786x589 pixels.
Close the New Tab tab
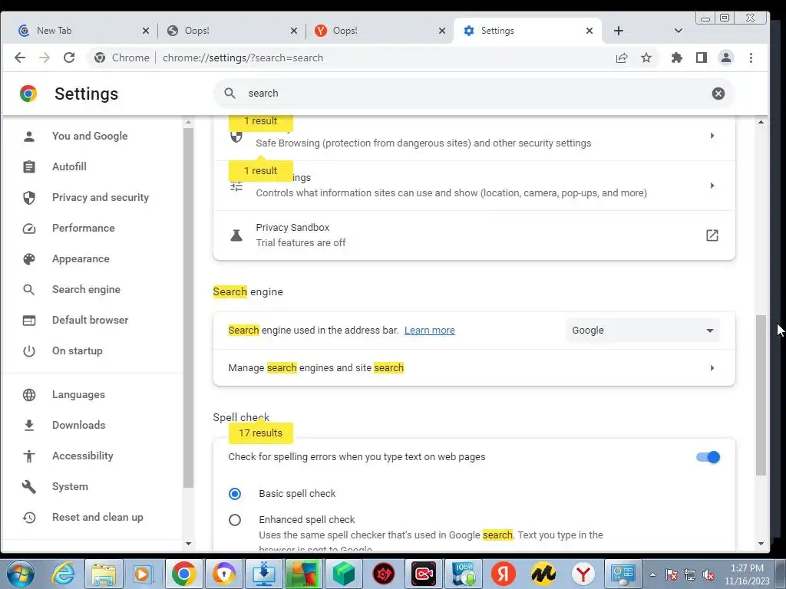point(145,31)
